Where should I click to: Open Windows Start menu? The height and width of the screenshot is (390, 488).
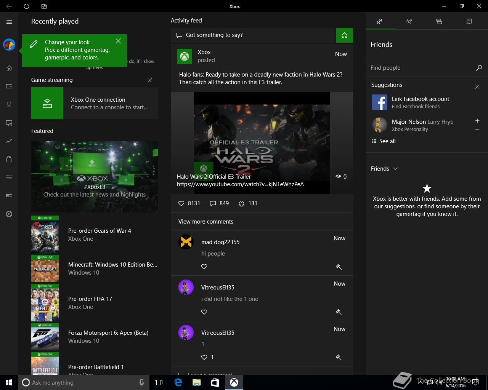[x=9, y=382]
